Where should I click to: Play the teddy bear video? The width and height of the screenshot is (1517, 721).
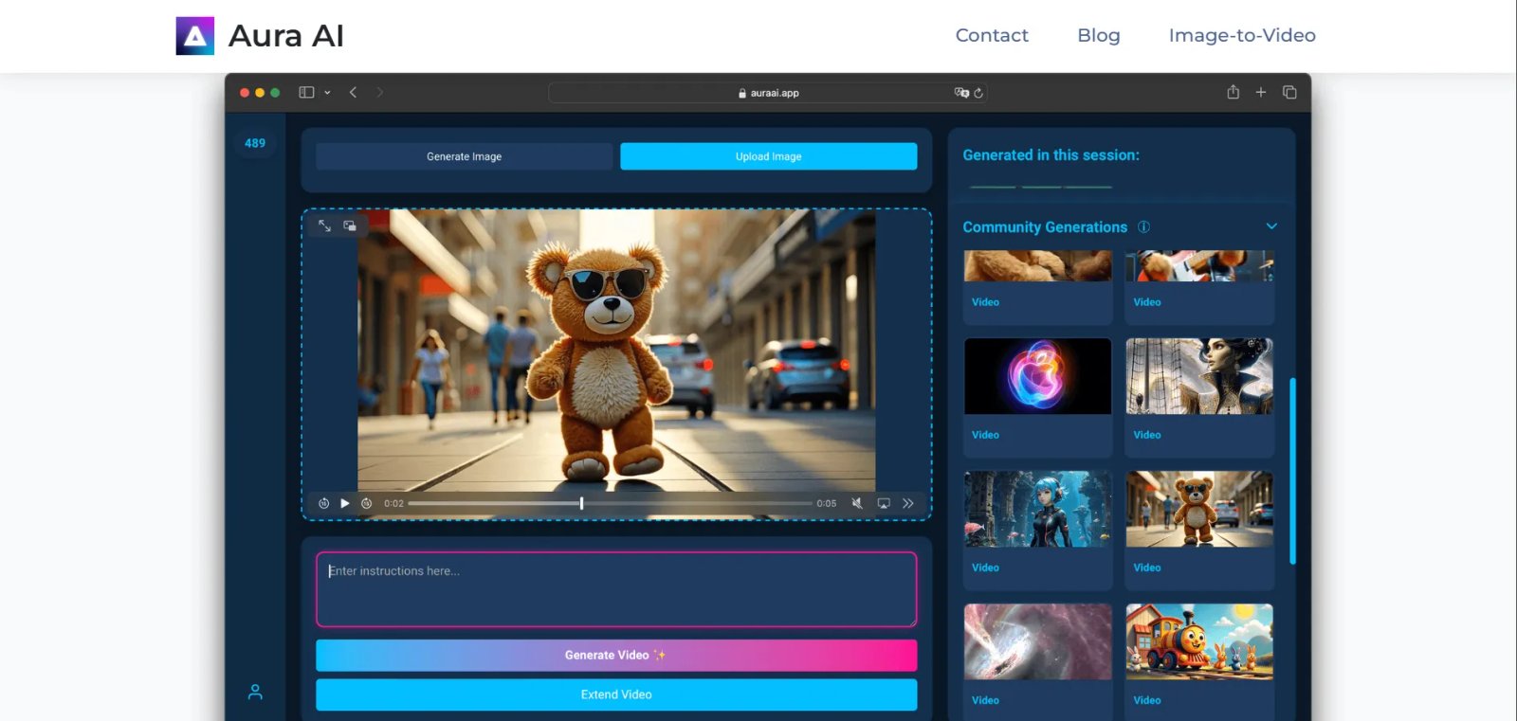(x=345, y=503)
